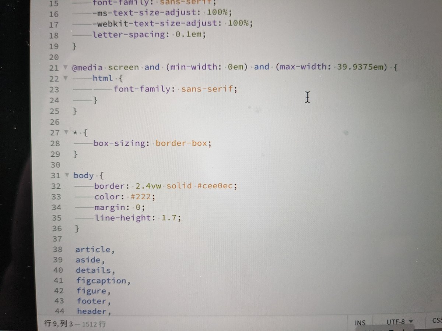Click the 2.4vw border width value
Screen dimensions: 442x331
pyautogui.click(x=149, y=186)
